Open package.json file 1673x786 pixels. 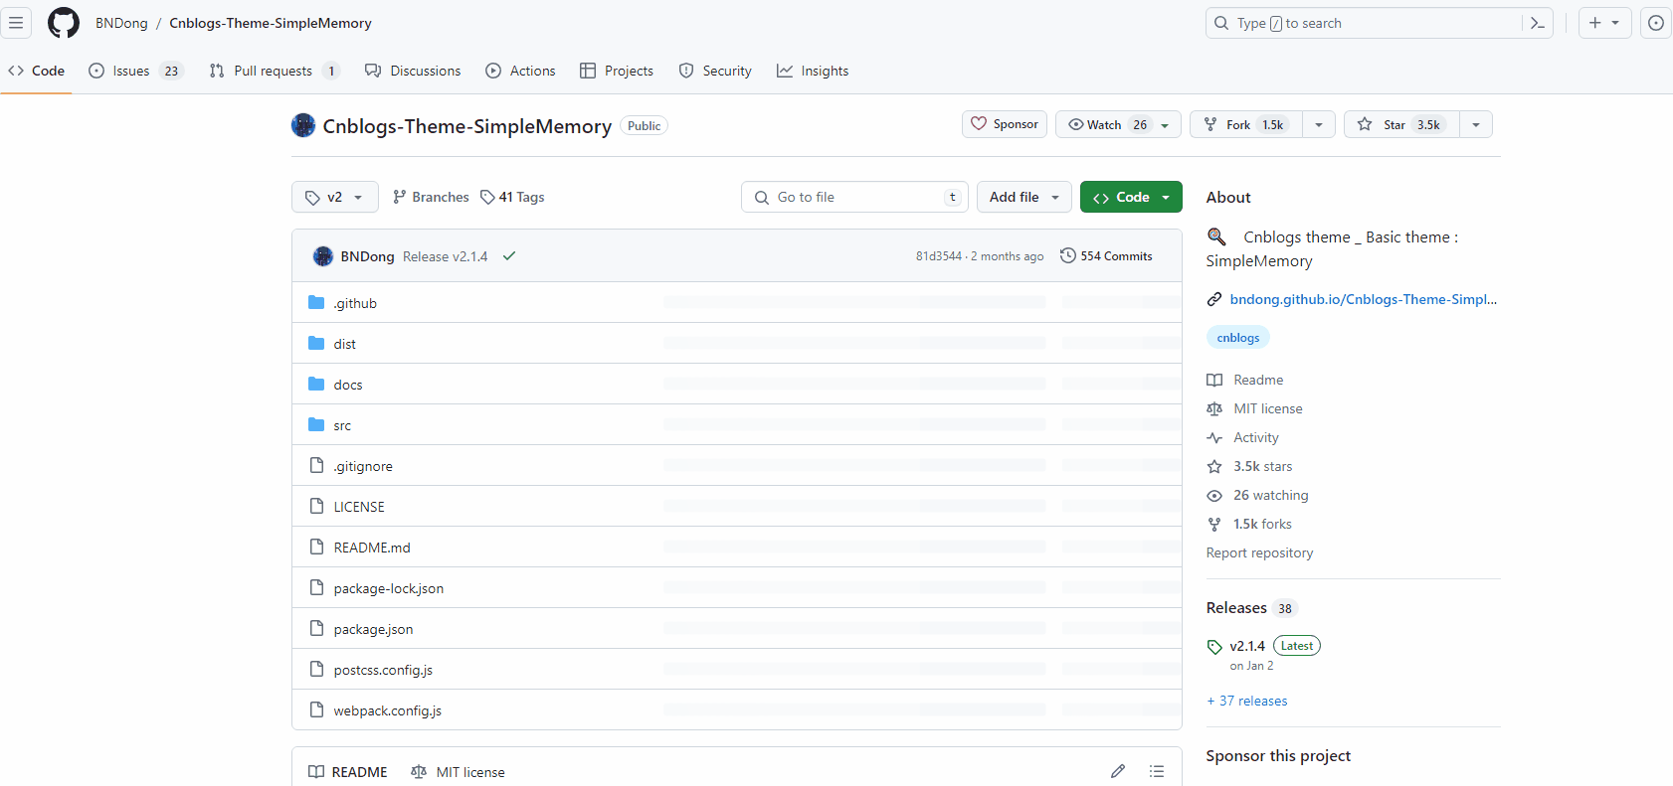pyautogui.click(x=373, y=629)
